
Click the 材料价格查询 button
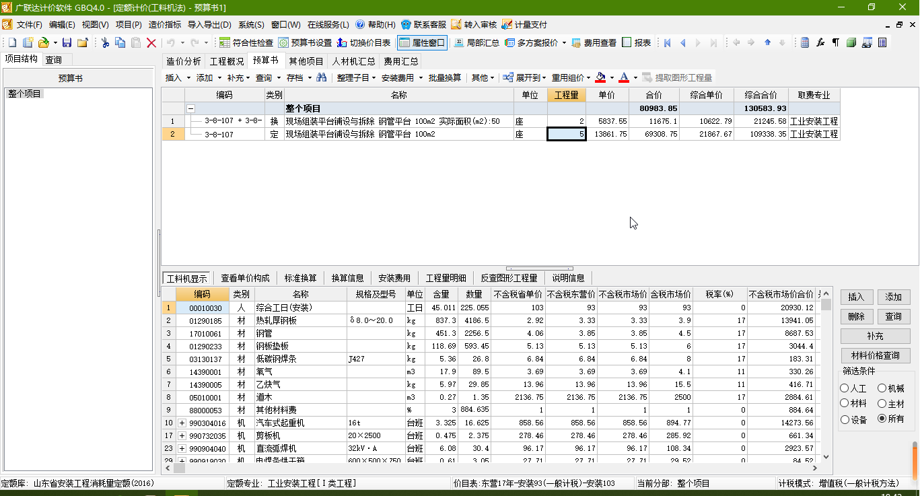(x=875, y=355)
